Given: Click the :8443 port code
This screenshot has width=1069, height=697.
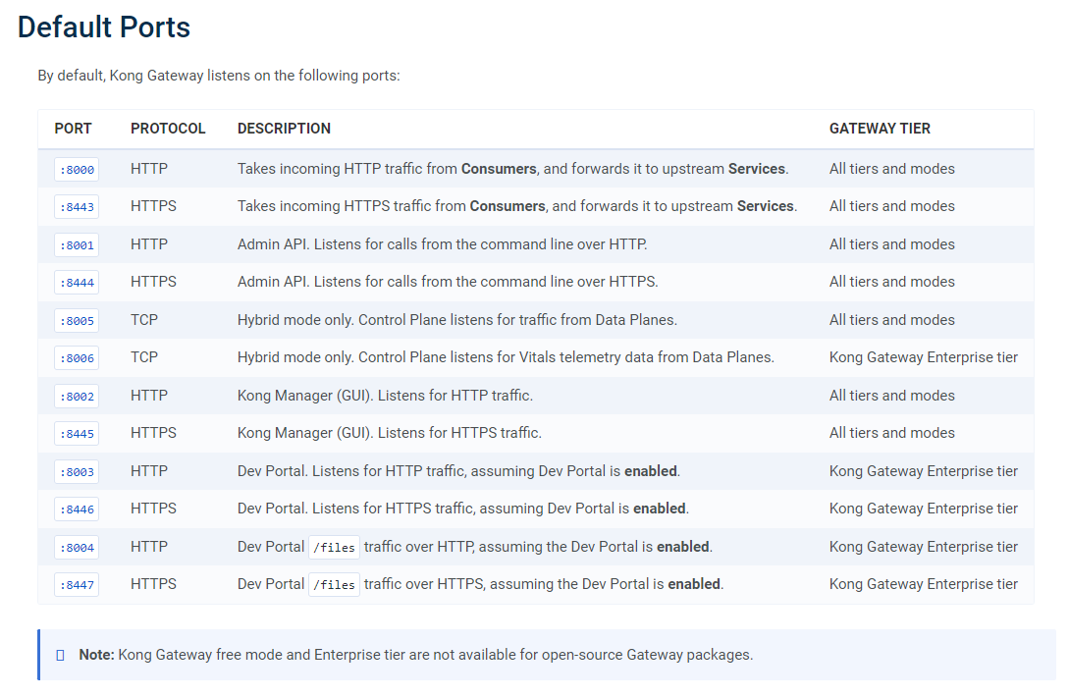Looking at the screenshot, I should [77, 206].
